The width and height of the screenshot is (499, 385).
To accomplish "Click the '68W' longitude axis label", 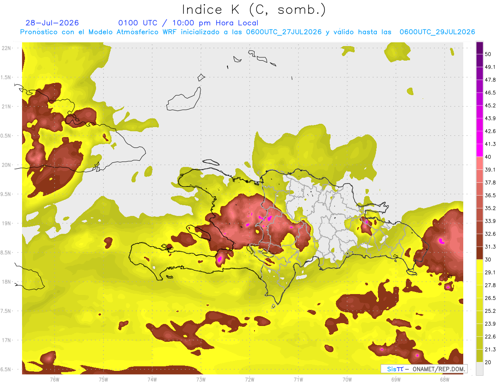I will [445, 380].
